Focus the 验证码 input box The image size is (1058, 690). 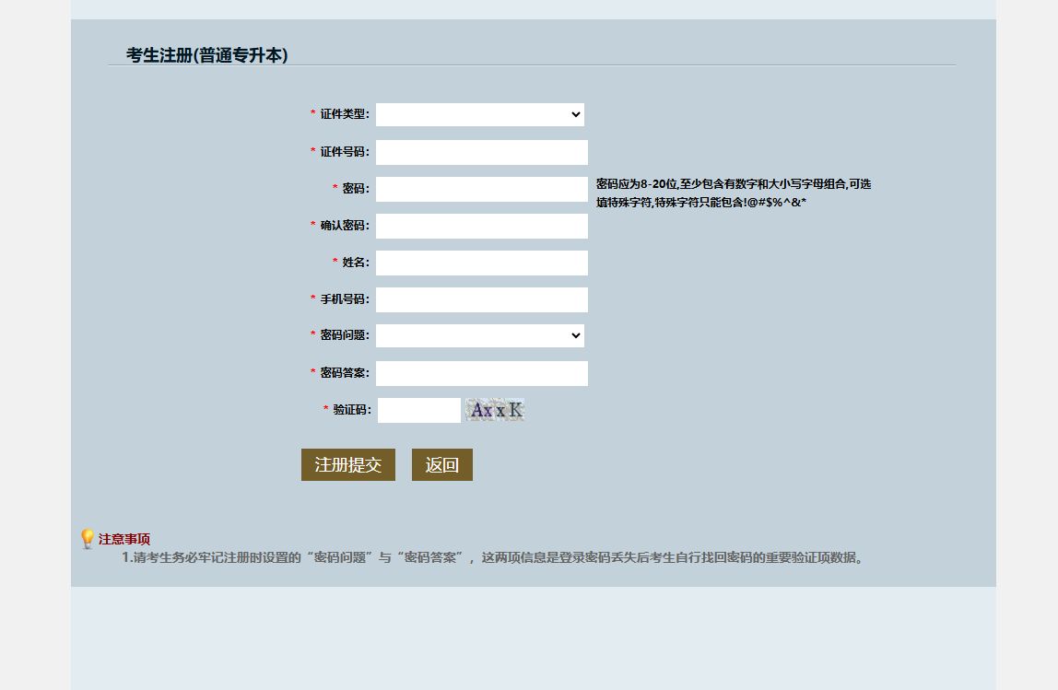(x=418, y=410)
